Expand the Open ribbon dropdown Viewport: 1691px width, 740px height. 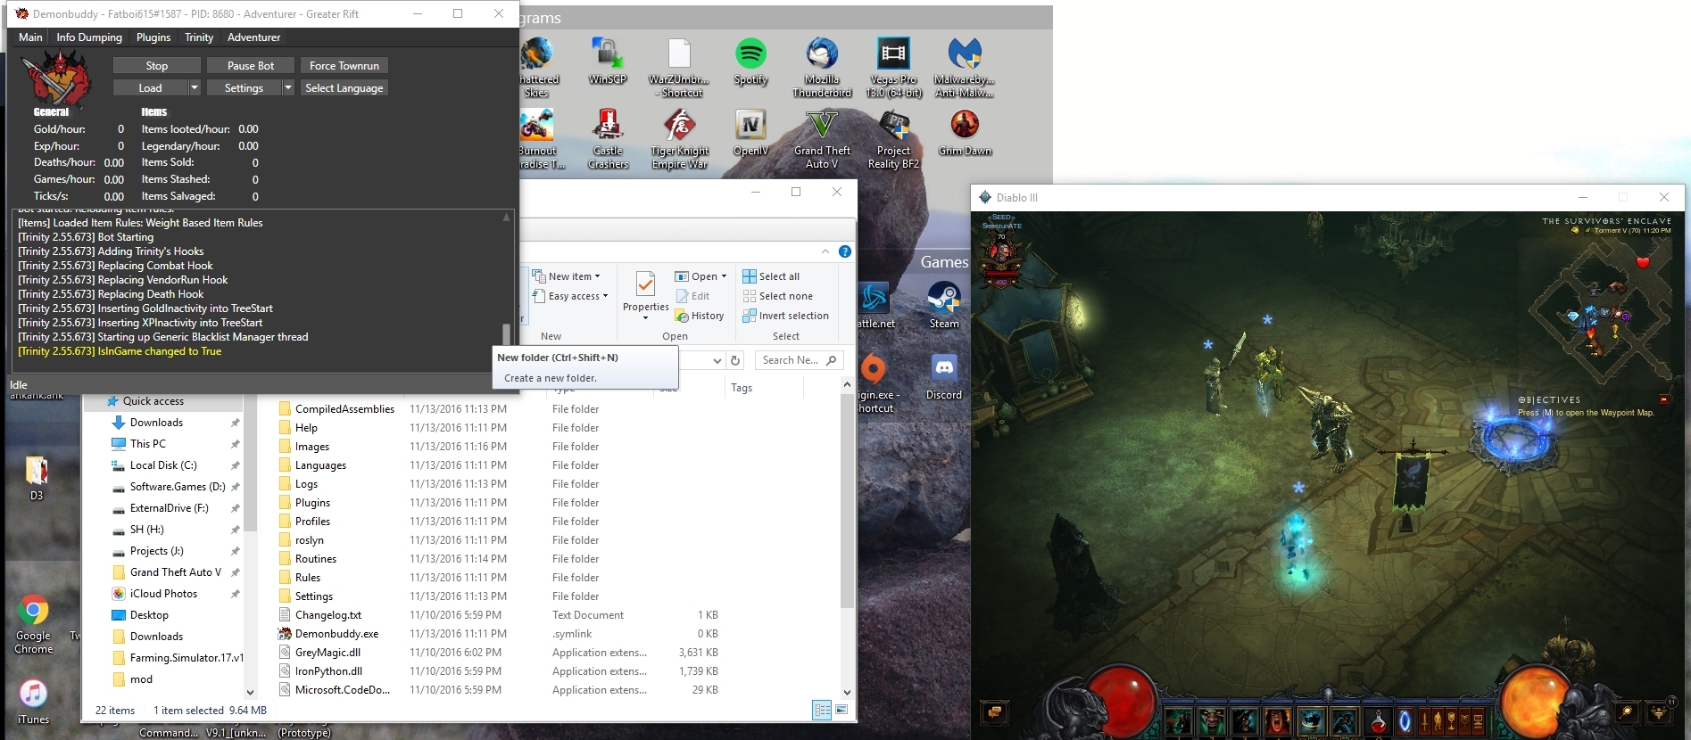(700, 276)
